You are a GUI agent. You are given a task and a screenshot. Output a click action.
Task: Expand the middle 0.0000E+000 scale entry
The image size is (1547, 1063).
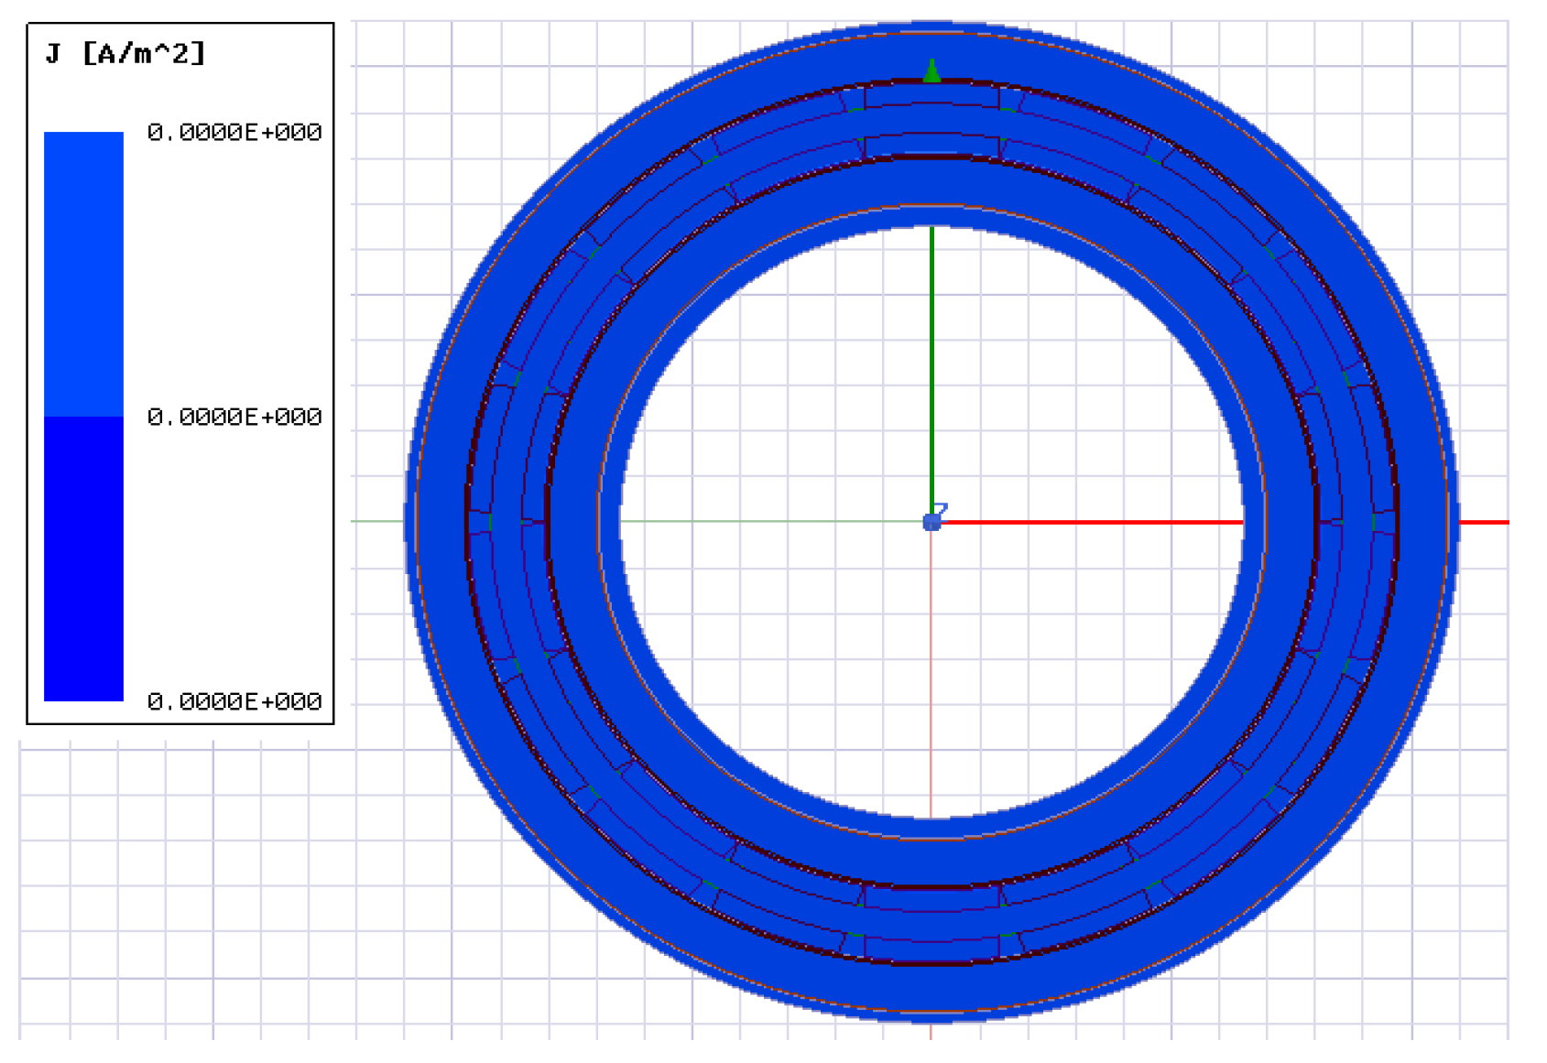click(234, 417)
